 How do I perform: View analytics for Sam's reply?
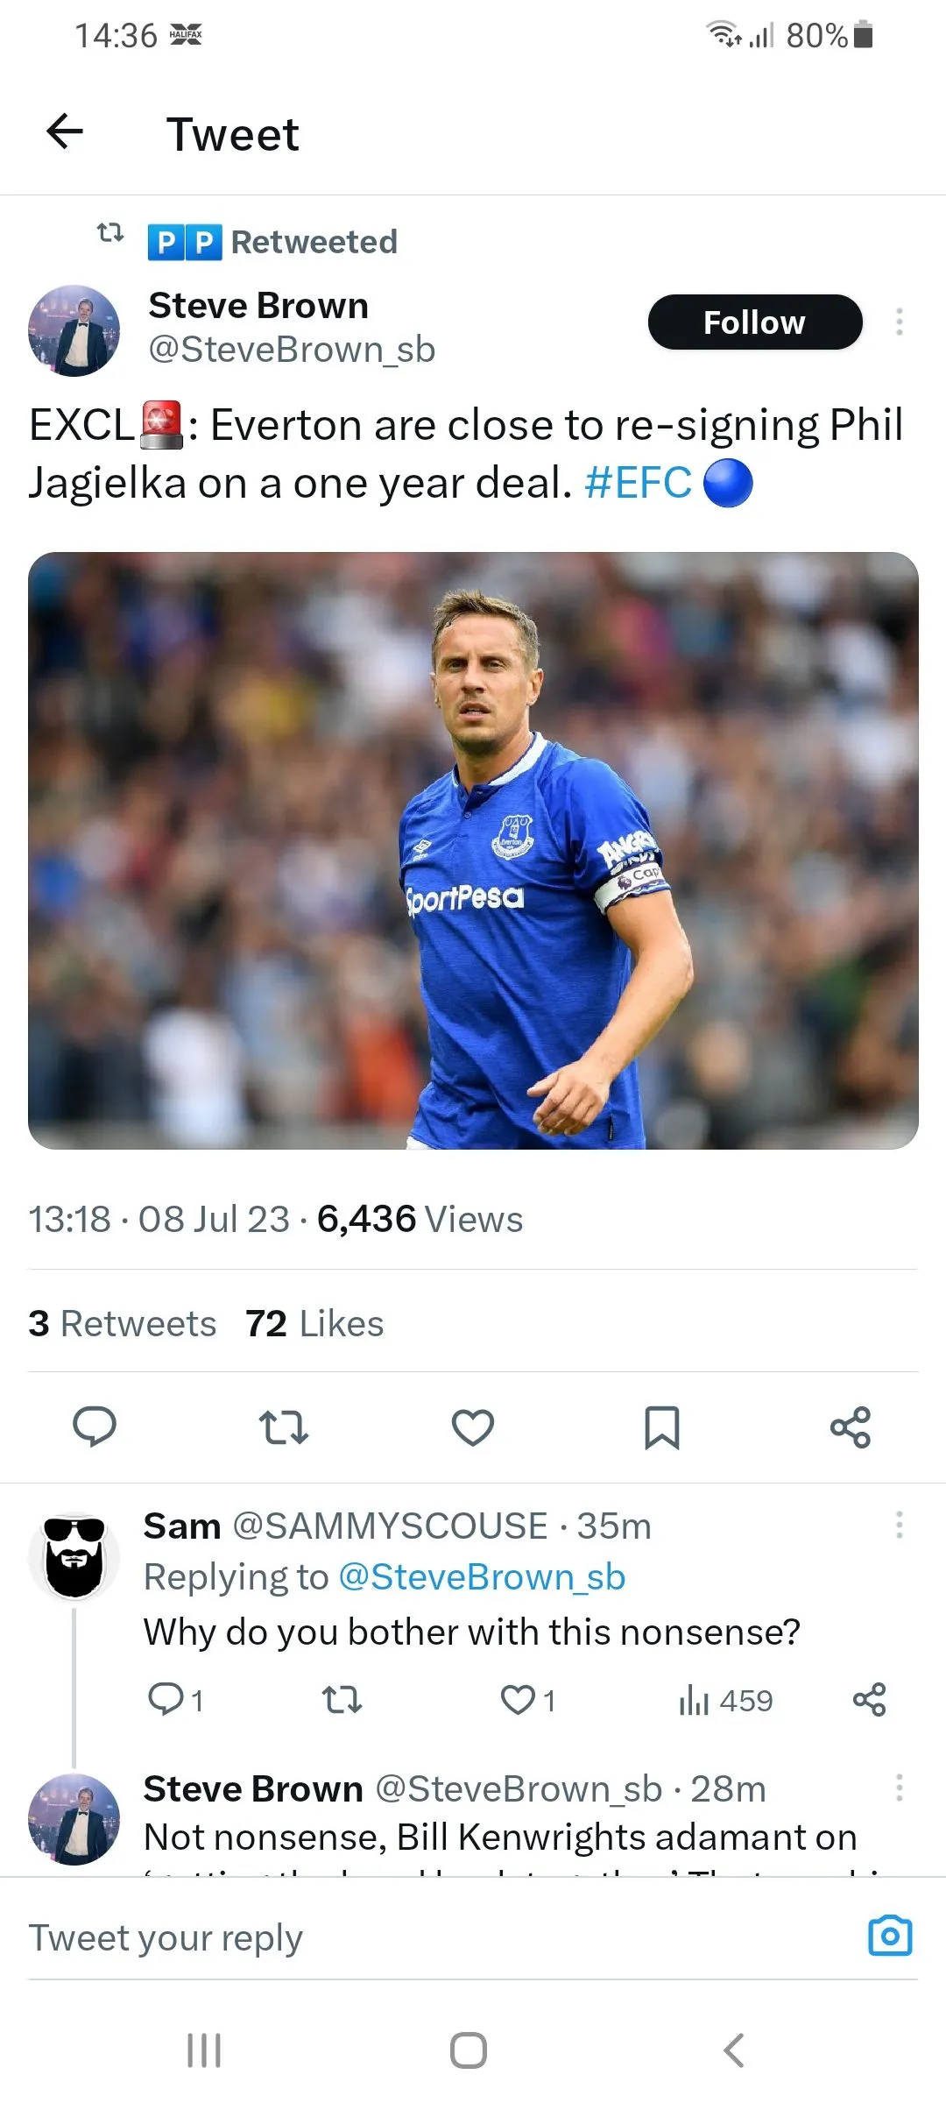[x=725, y=1700]
